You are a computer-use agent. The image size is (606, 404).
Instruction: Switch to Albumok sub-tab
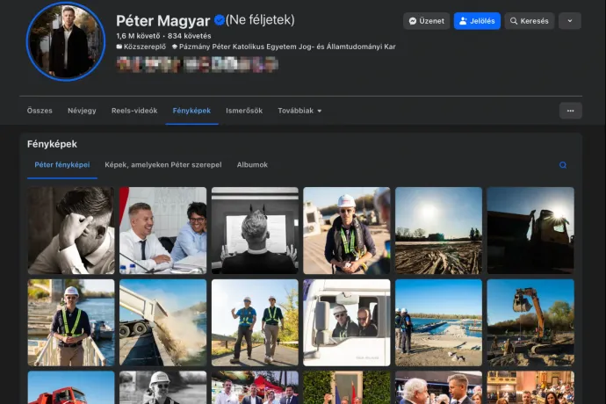tap(252, 165)
